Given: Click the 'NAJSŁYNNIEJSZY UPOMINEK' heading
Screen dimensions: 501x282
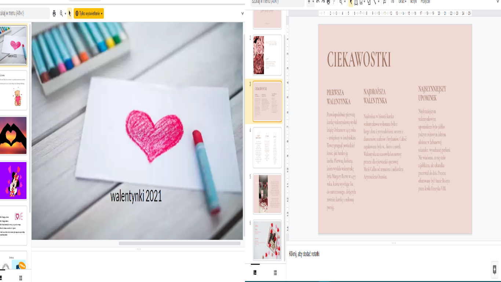Looking at the screenshot, I should [x=432, y=93].
